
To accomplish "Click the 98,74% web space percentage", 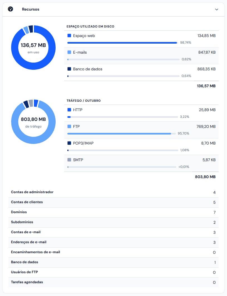I will point(186,43).
